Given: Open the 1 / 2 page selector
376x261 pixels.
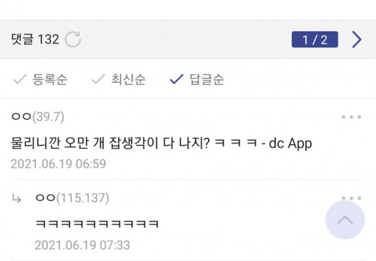Looking at the screenshot, I should click(315, 39).
